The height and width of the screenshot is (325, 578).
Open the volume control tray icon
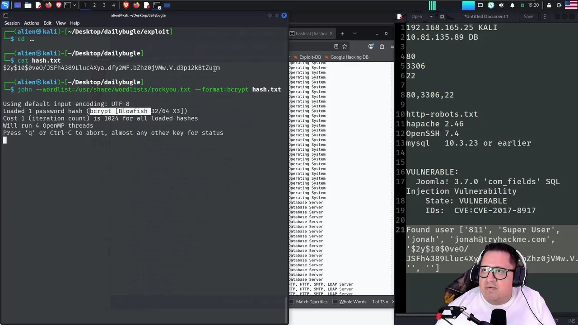pos(501,5)
